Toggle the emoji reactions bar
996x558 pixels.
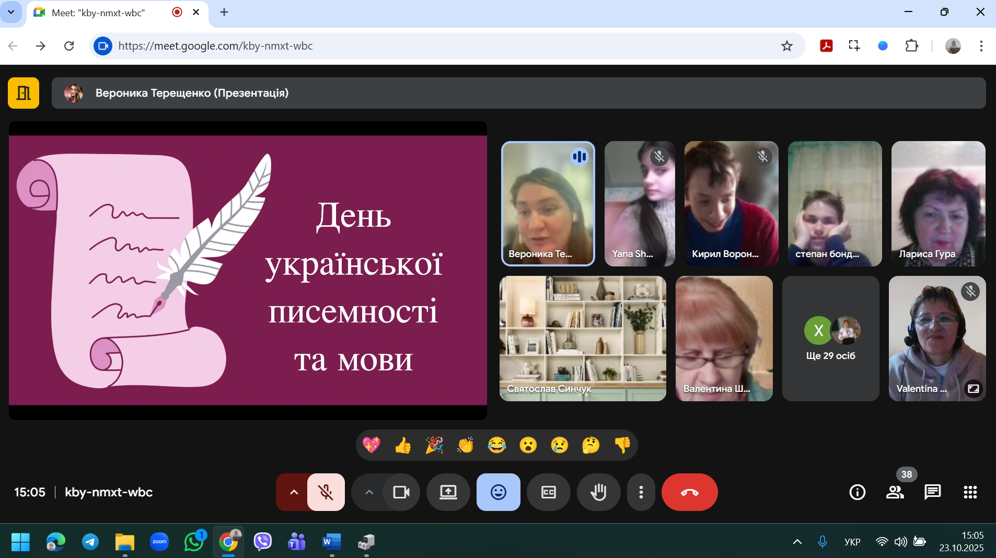498,492
